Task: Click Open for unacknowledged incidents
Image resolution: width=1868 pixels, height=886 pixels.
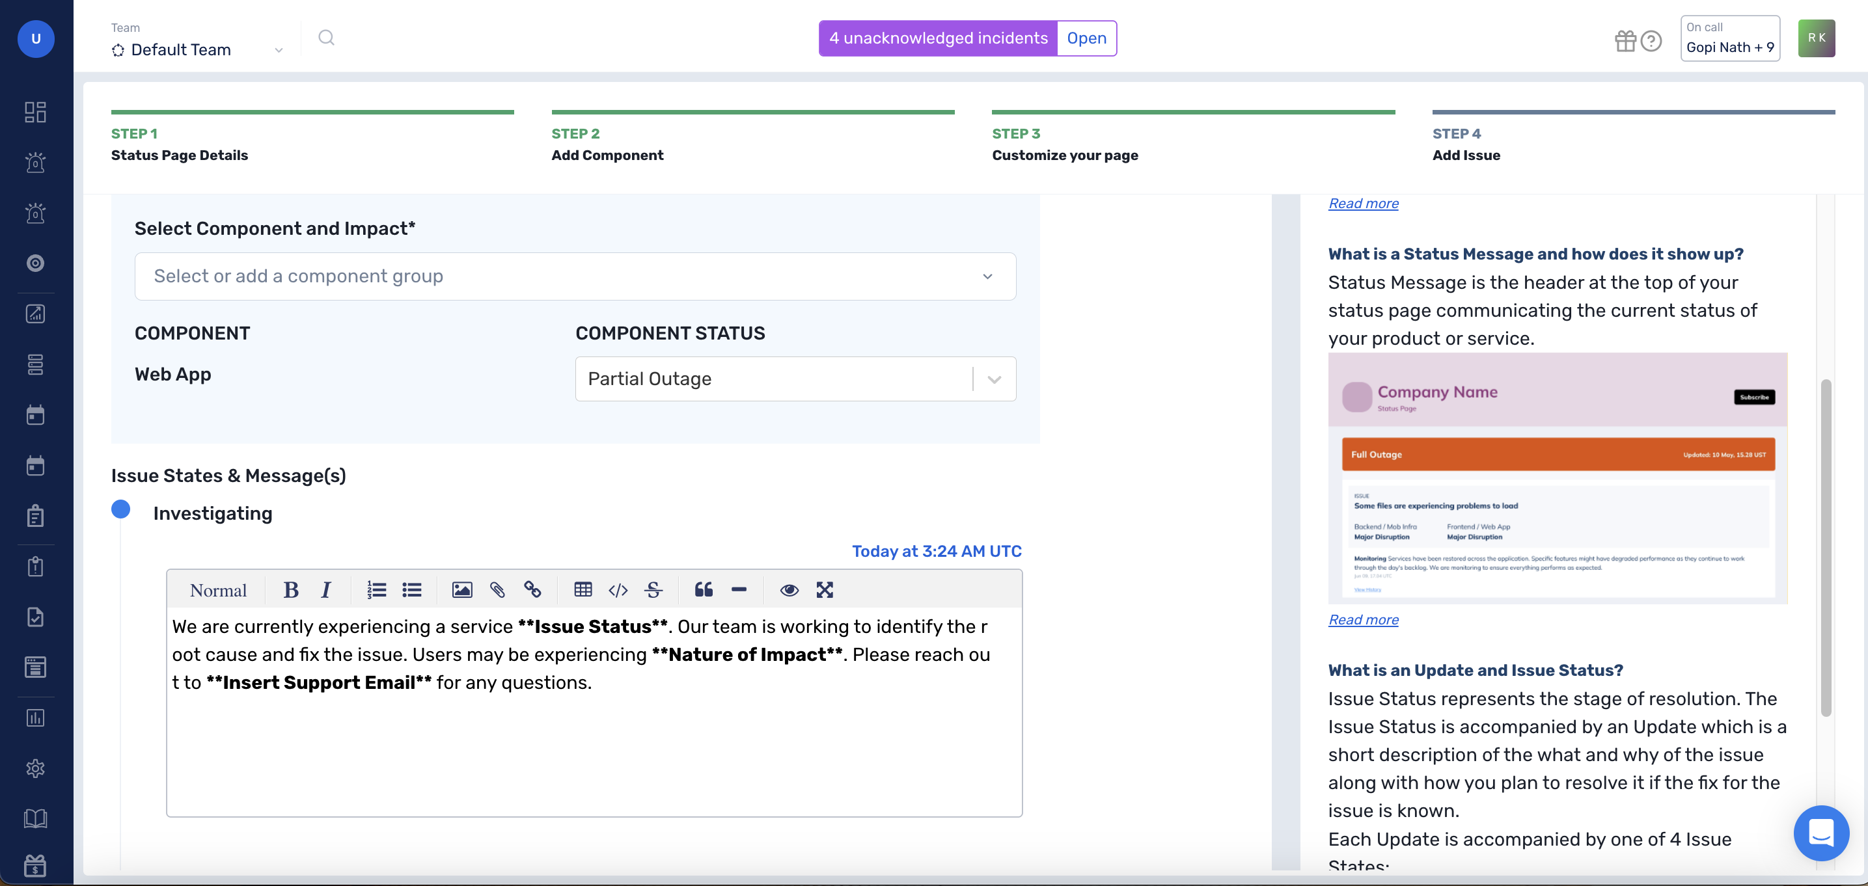Action: tap(1086, 38)
